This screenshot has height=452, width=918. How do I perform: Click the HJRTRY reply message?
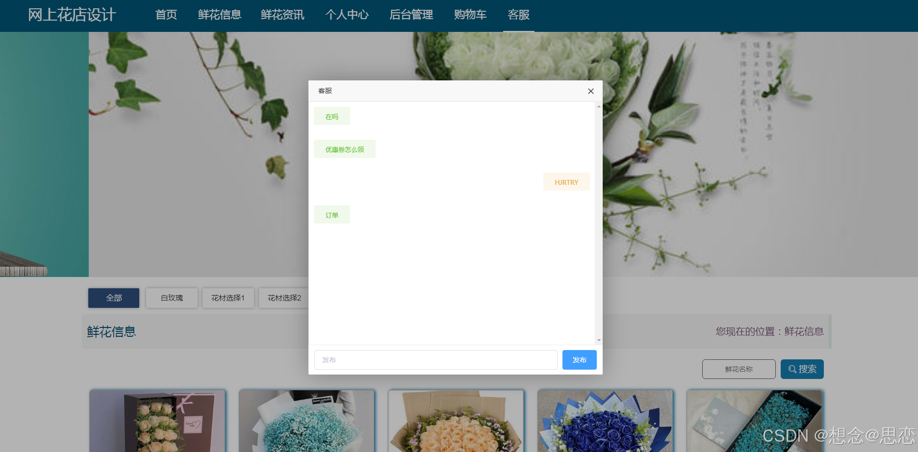point(566,182)
